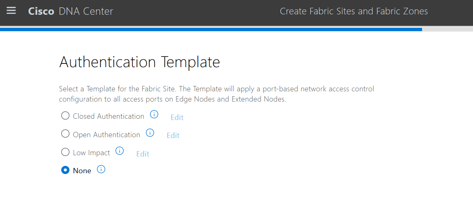Screen dimensions: 473x224
Task: Open the hamburger navigation menu
Action: [11, 11]
